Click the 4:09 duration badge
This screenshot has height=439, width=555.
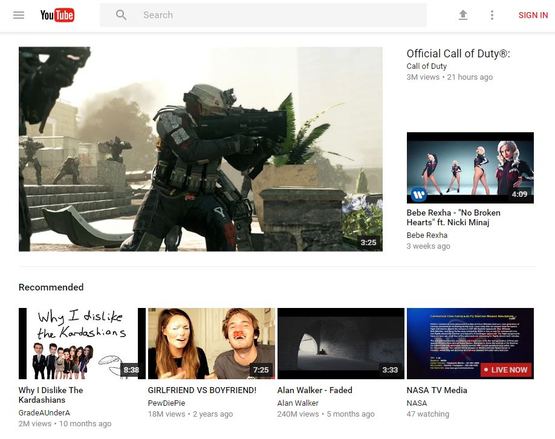click(x=519, y=194)
